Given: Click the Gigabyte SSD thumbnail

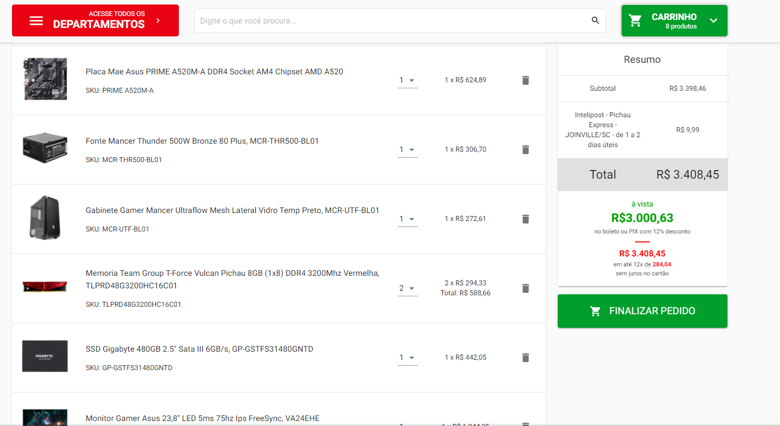Looking at the screenshot, I should (x=45, y=356).
